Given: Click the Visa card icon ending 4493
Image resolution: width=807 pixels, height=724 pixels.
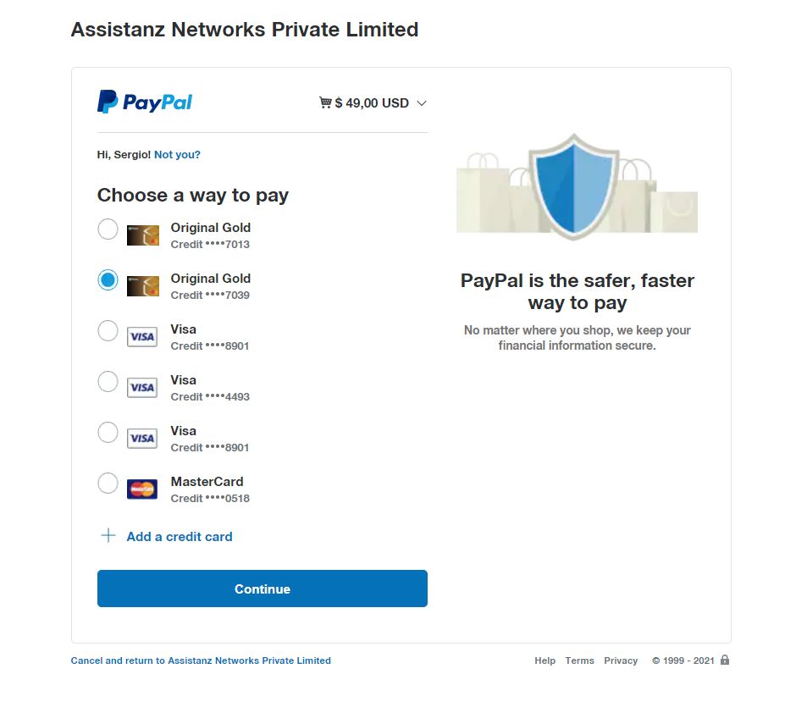Looking at the screenshot, I should coord(142,388).
